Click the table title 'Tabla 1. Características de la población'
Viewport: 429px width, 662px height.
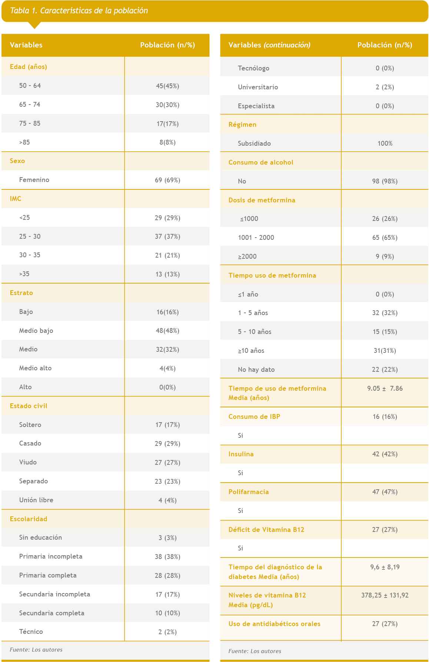point(79,11)
